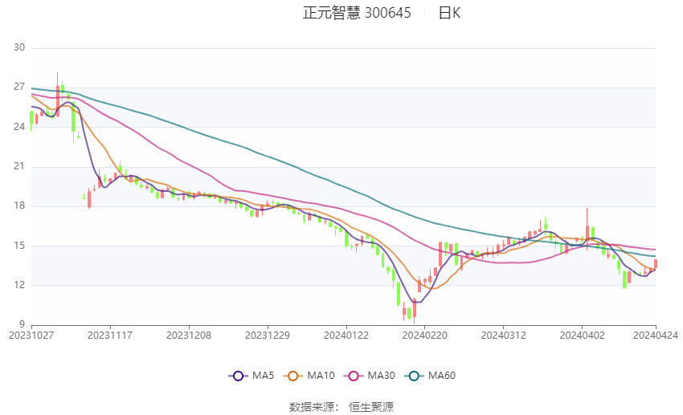Click the chart title 正元智慧 300645

[x=357, y=13]
